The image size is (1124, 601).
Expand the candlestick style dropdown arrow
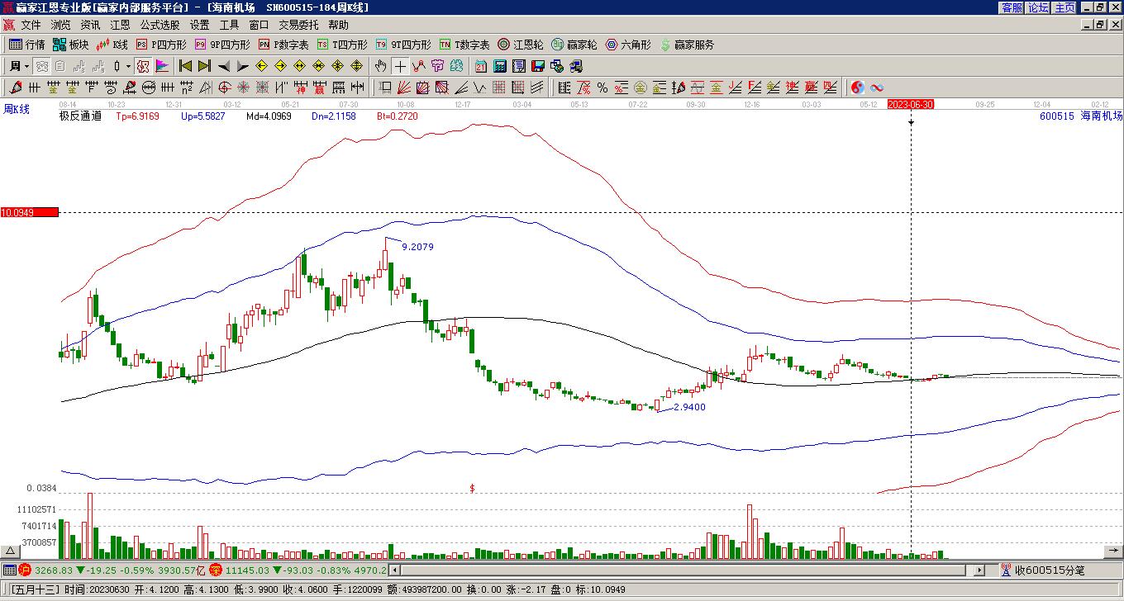[128, 66]
